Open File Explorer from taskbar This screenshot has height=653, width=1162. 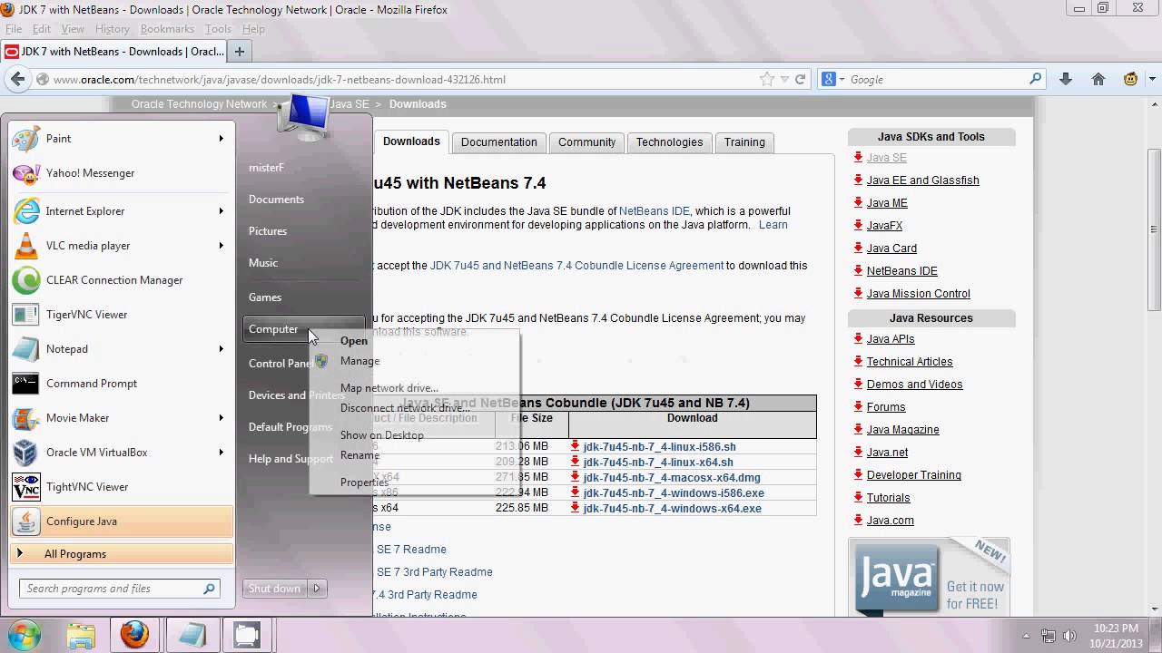click(81, 635)
